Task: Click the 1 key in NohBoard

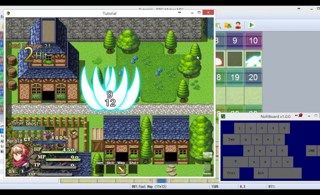Action: (239, 128)
